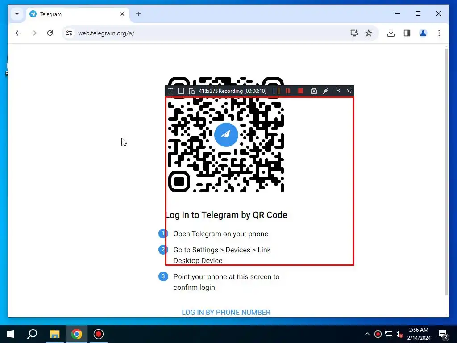The height and width of the screenshot is (343, 457).
Task: Open Chrome downloads
Action: [391, 33]
